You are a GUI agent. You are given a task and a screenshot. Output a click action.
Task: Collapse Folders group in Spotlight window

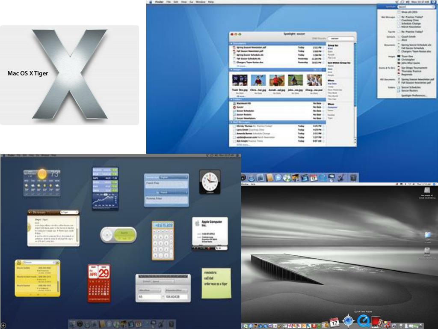pyautogui.click(x=231, y=99)
